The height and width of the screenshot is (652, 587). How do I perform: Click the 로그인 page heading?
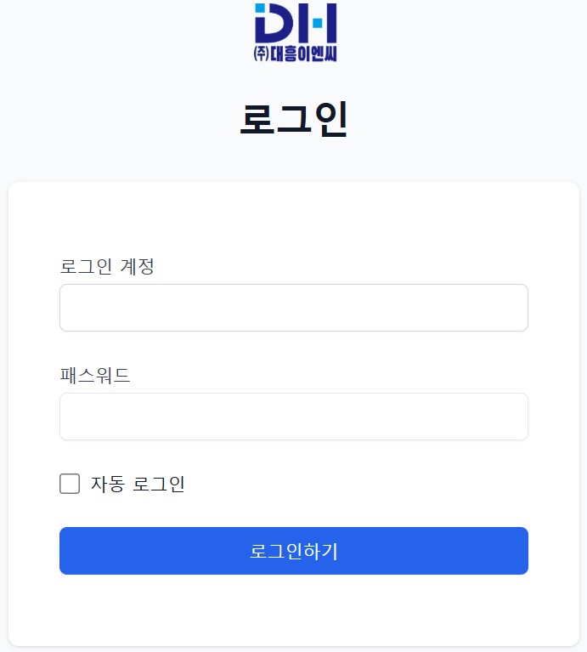click(294, 120)
